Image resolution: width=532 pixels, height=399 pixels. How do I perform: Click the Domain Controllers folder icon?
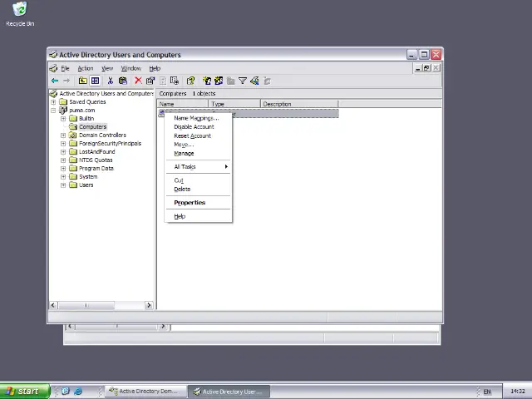(73, 135)
